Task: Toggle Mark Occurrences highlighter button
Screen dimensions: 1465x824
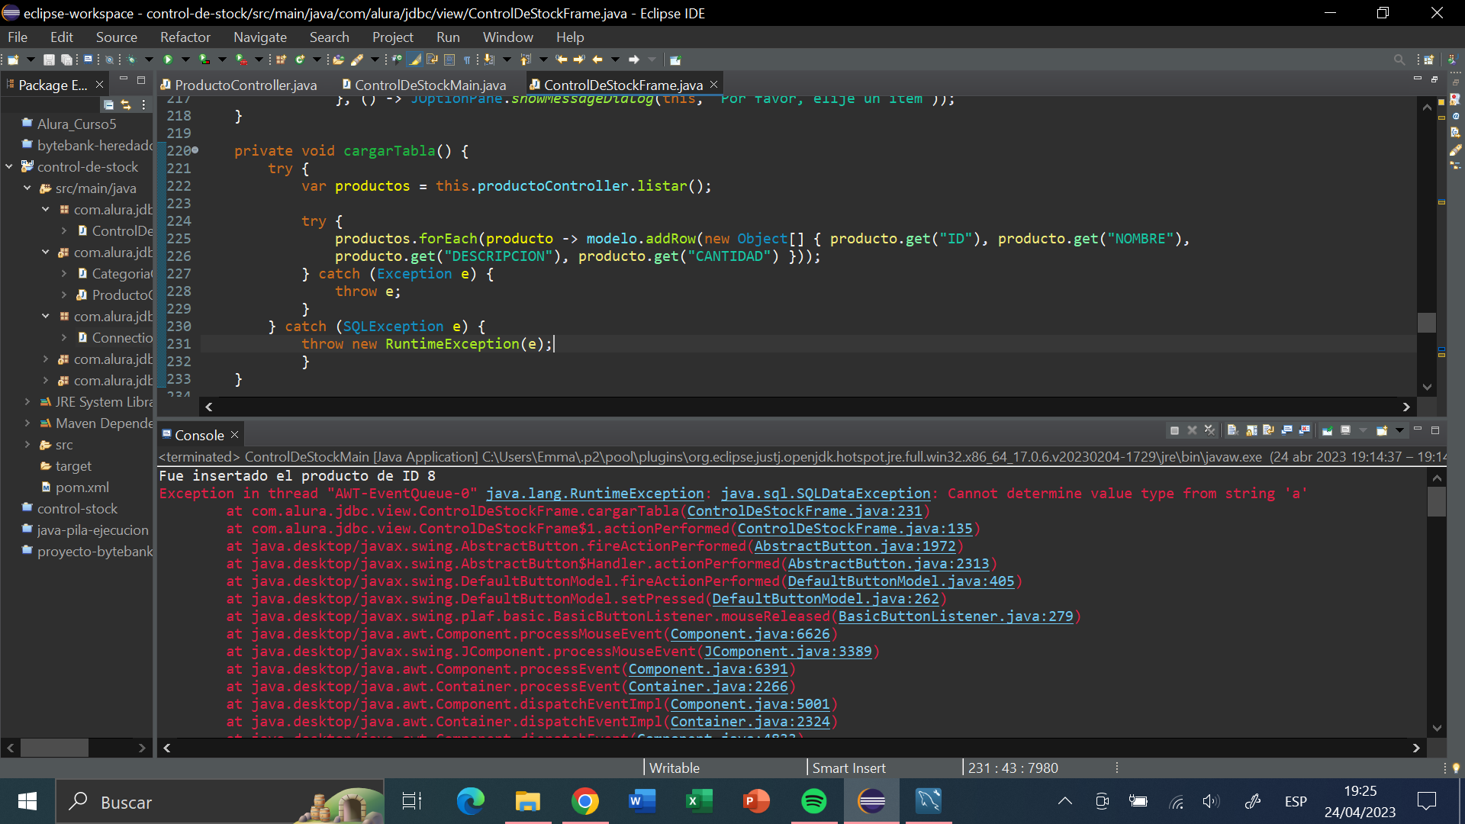Action: tap(414, 60)
